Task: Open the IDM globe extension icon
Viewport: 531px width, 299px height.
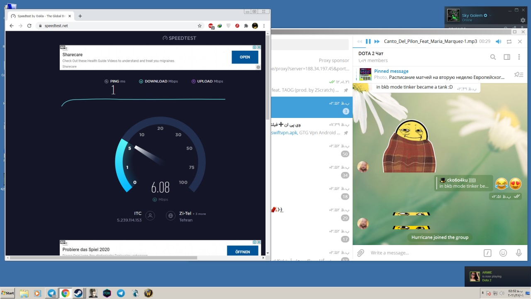Action: pos(219,26)
